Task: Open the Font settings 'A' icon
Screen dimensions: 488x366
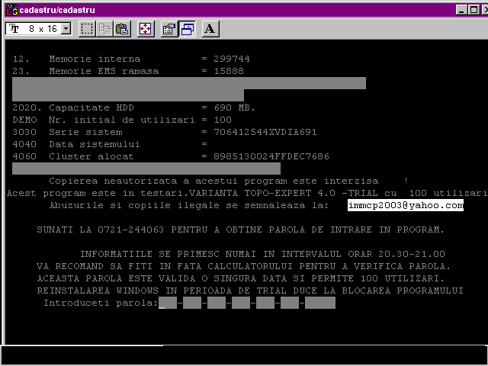Action: pos(210,29)
